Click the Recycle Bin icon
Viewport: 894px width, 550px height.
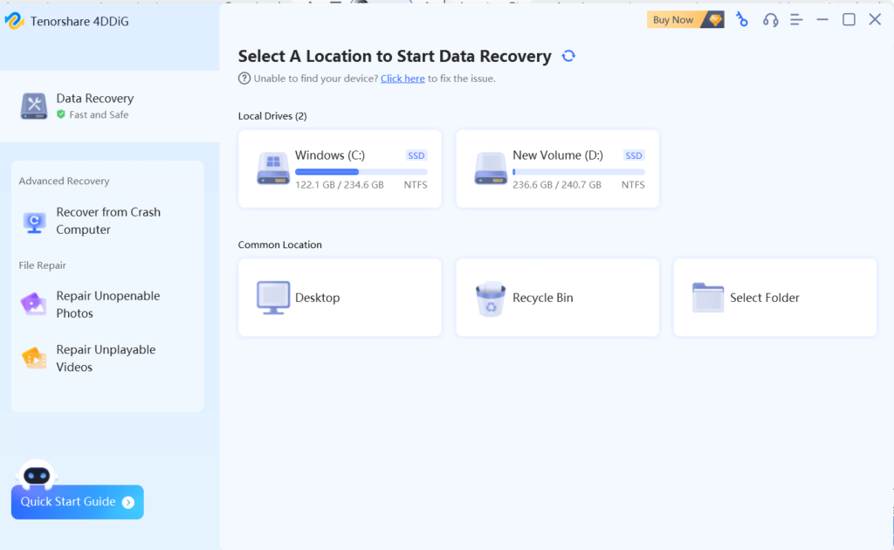pos(491,299)
